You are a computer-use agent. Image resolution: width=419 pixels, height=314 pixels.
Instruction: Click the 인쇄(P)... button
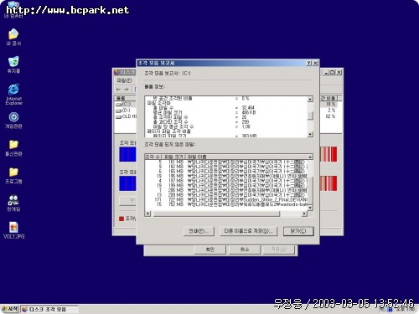[x=199, y=231]
